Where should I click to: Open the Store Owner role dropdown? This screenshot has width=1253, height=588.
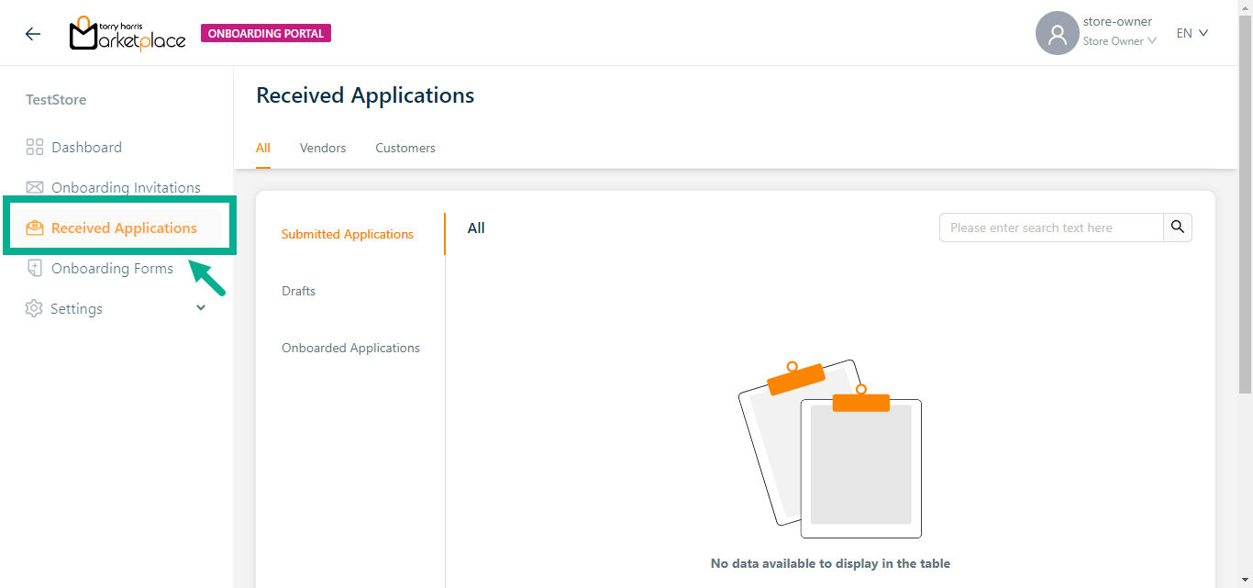pyautogui.click(x=1119, y=41)
